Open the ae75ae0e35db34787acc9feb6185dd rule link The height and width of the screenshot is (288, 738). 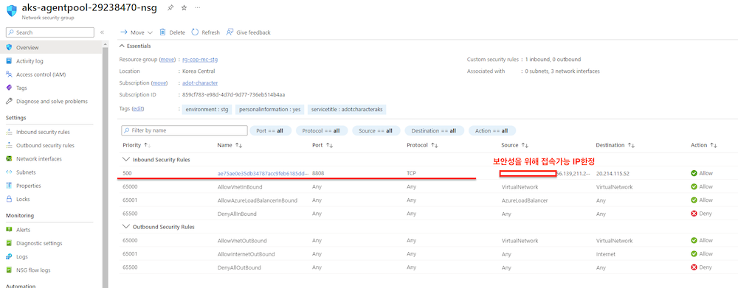click(x=263, y=173)
